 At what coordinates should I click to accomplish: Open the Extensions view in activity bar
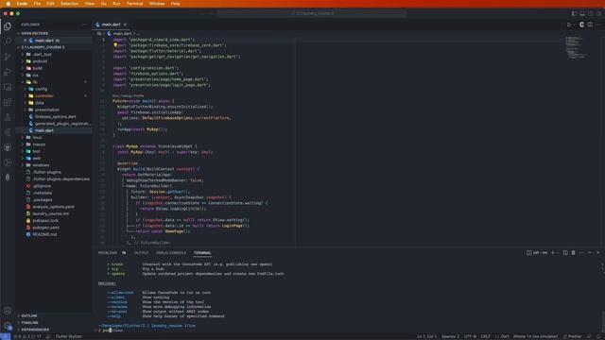(x=8, y=102)
